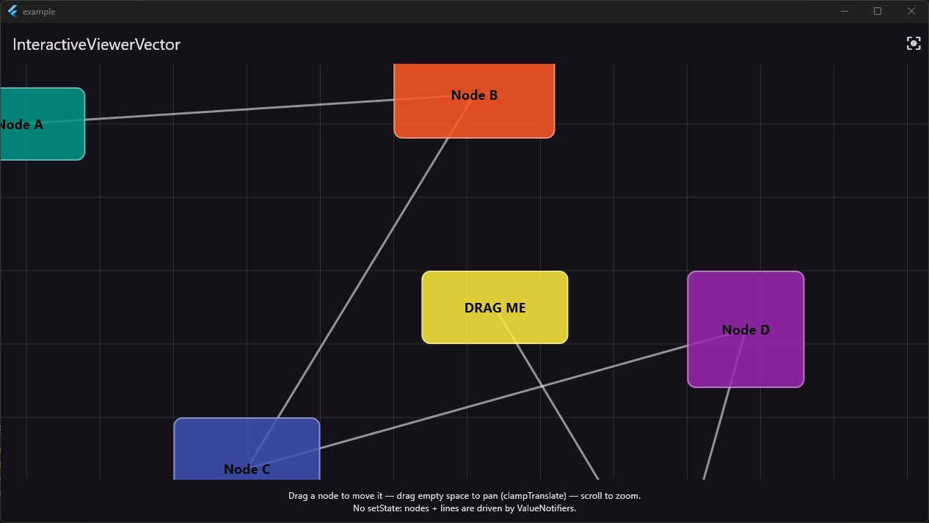929x523 pixels.
Task: Minimize the example window
Action: click(845, 11)
